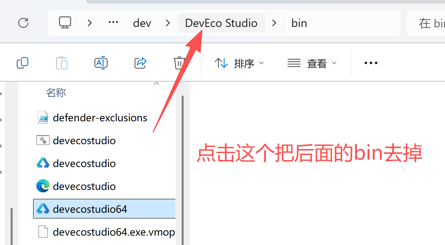Click the bin breadcrumb segment
Viewport: 445px width, 245px height.
click(x=299, y=23)
